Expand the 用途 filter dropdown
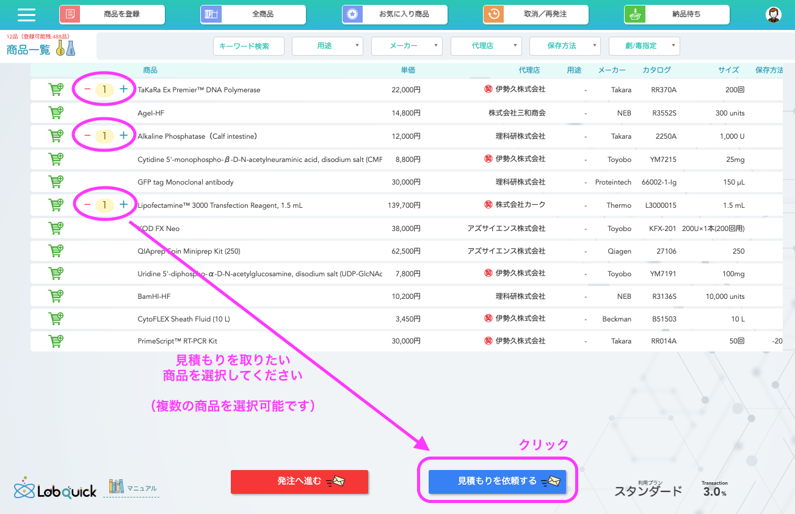The image size is (795, 514). tap(327, 46)
